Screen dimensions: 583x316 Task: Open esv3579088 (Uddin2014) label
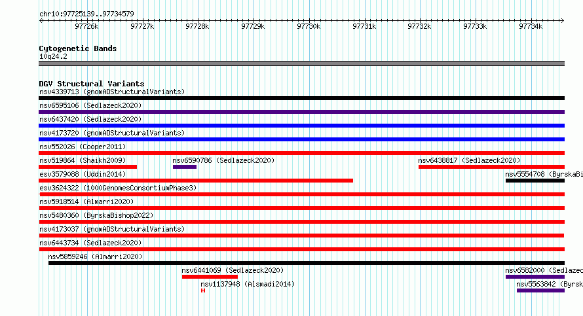point(83,174)
